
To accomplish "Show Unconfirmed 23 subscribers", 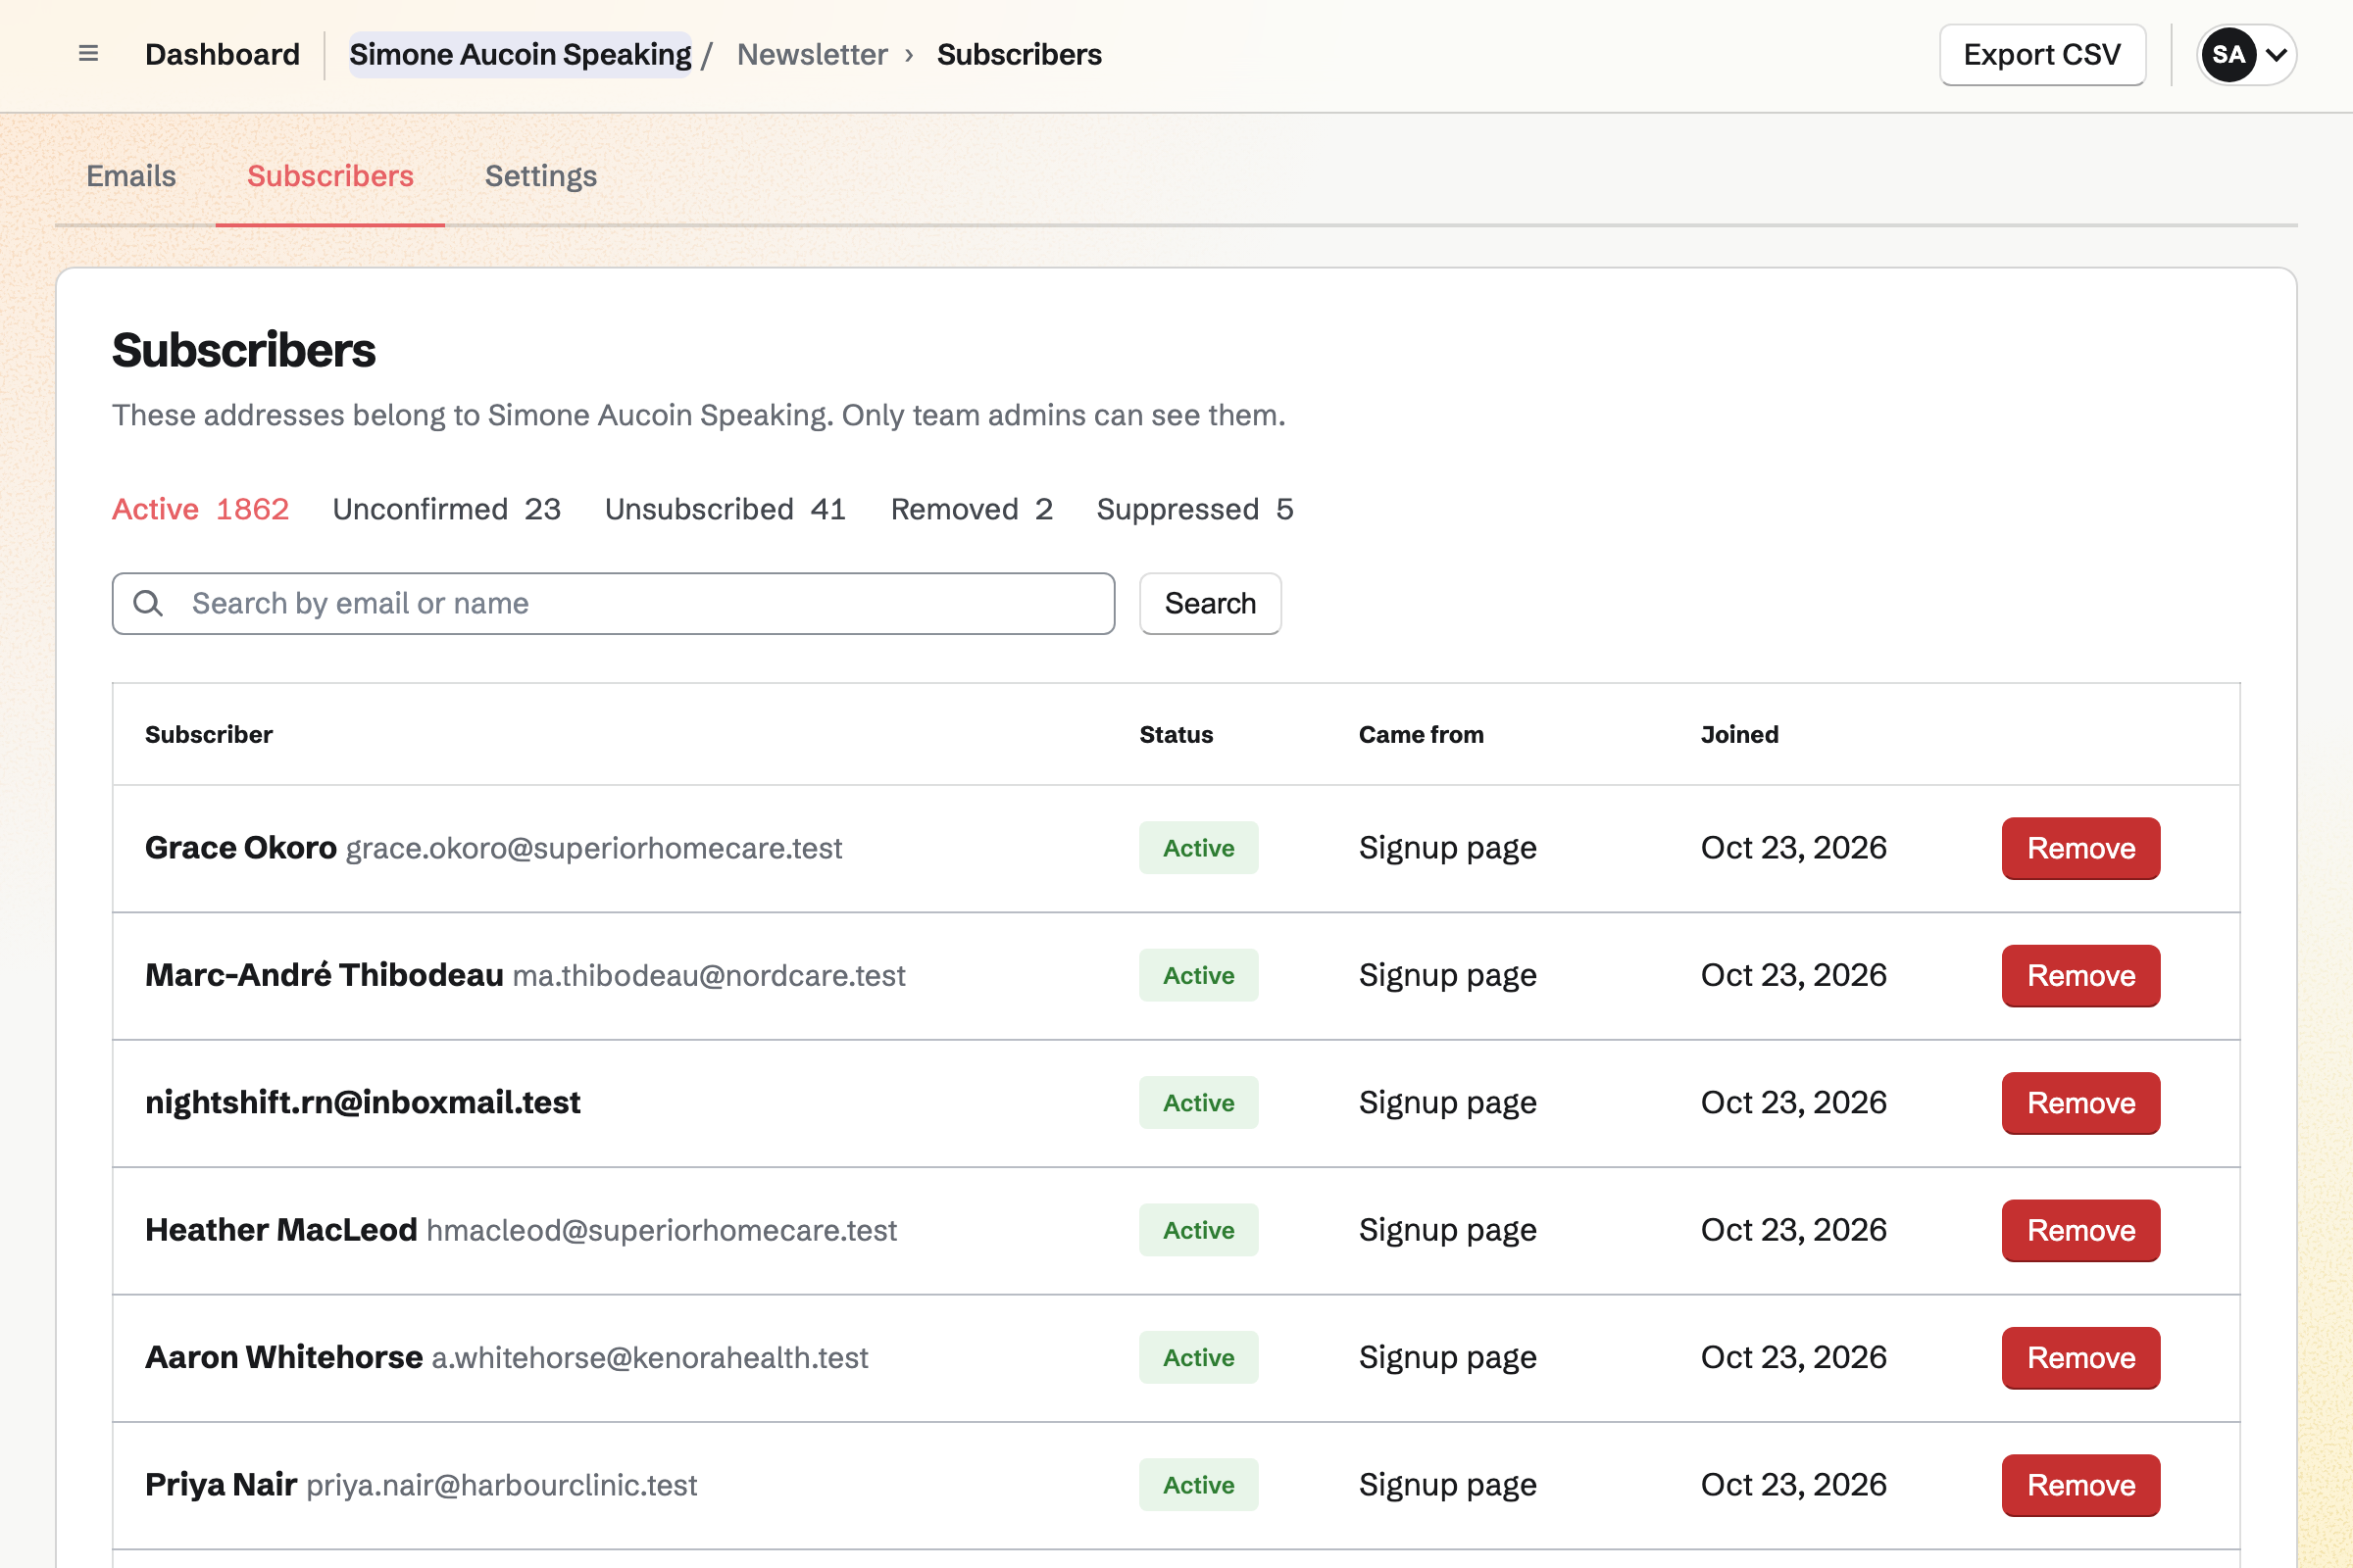I will tap(446, 509).
